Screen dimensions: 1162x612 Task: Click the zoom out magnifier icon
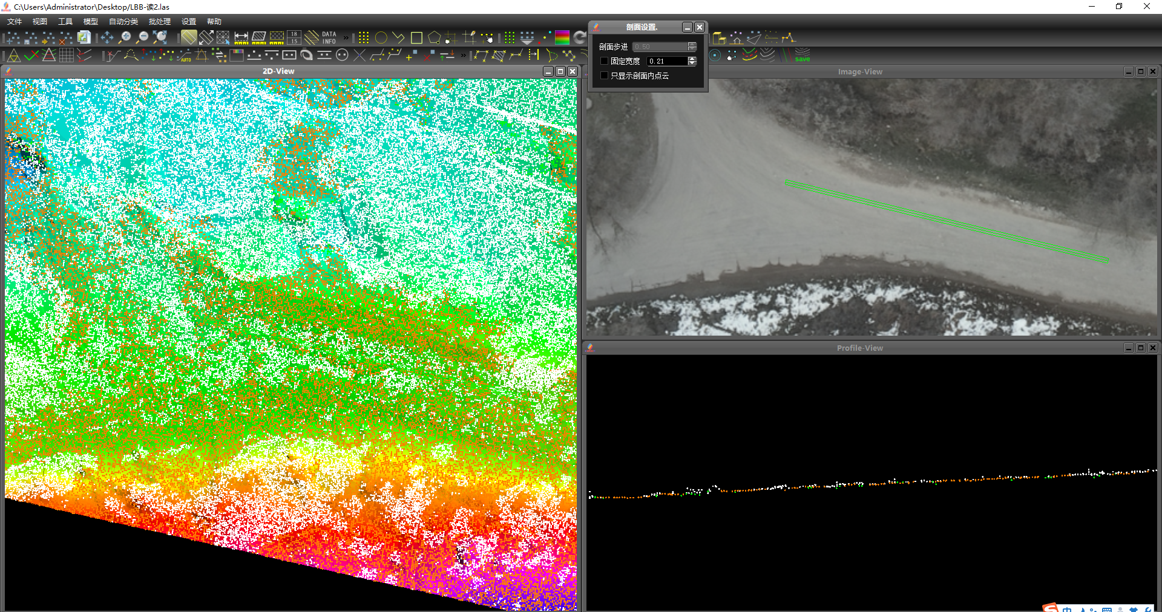(x=142, y=38)
